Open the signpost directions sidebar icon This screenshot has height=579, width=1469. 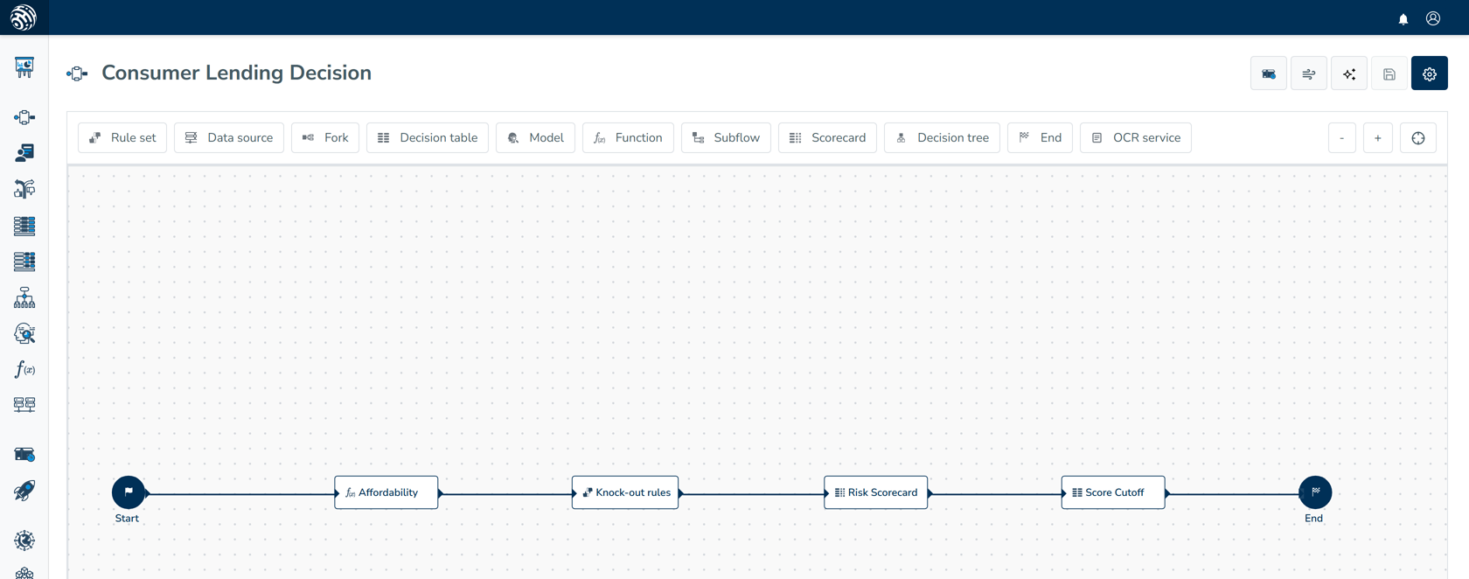click(24, 189)
